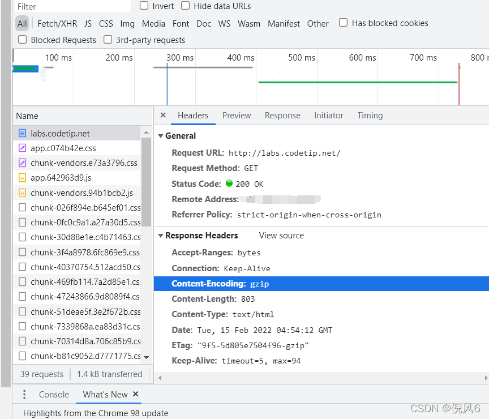Click the CSS file icon for app.c074b42e.css

(x=22, y=148)
